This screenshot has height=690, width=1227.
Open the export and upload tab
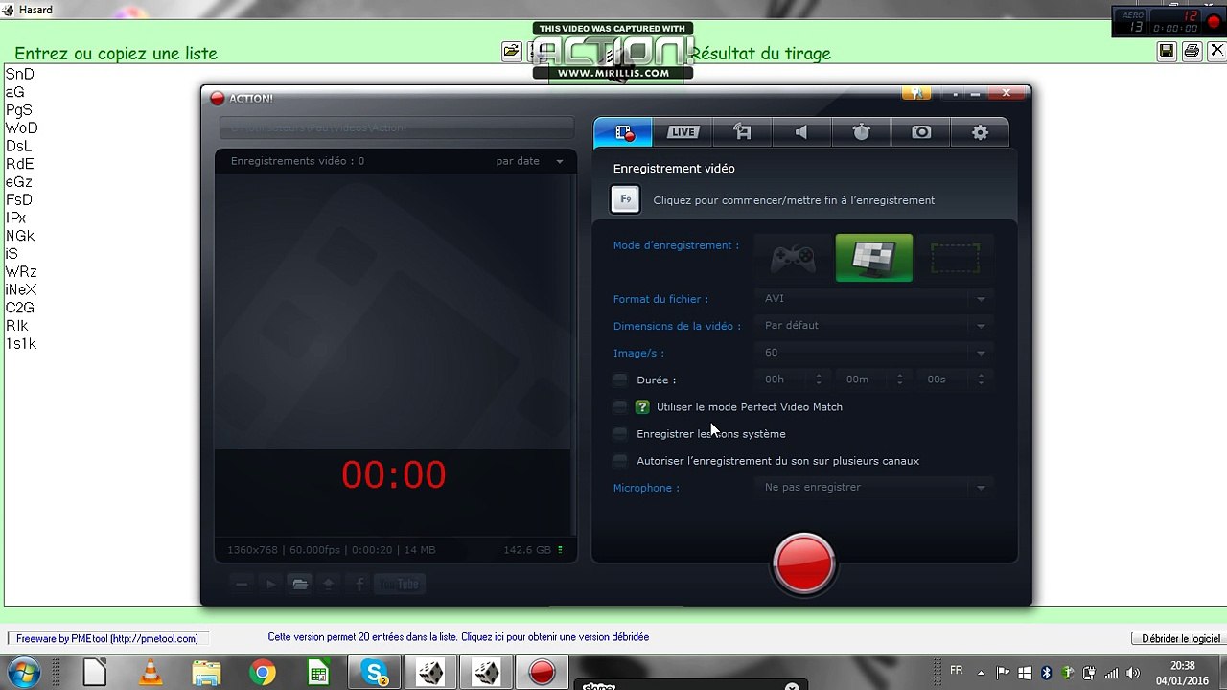click(742, 132)
